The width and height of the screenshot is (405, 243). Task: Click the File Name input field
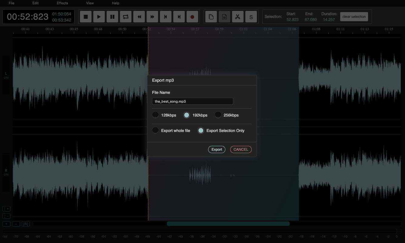click(x=193, y=101)
